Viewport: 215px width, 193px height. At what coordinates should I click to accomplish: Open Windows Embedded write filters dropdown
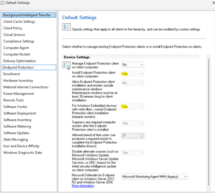(x=133, y=106)
